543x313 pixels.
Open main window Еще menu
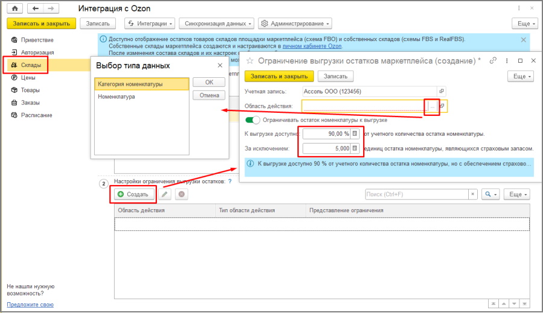tap(524, 24)
